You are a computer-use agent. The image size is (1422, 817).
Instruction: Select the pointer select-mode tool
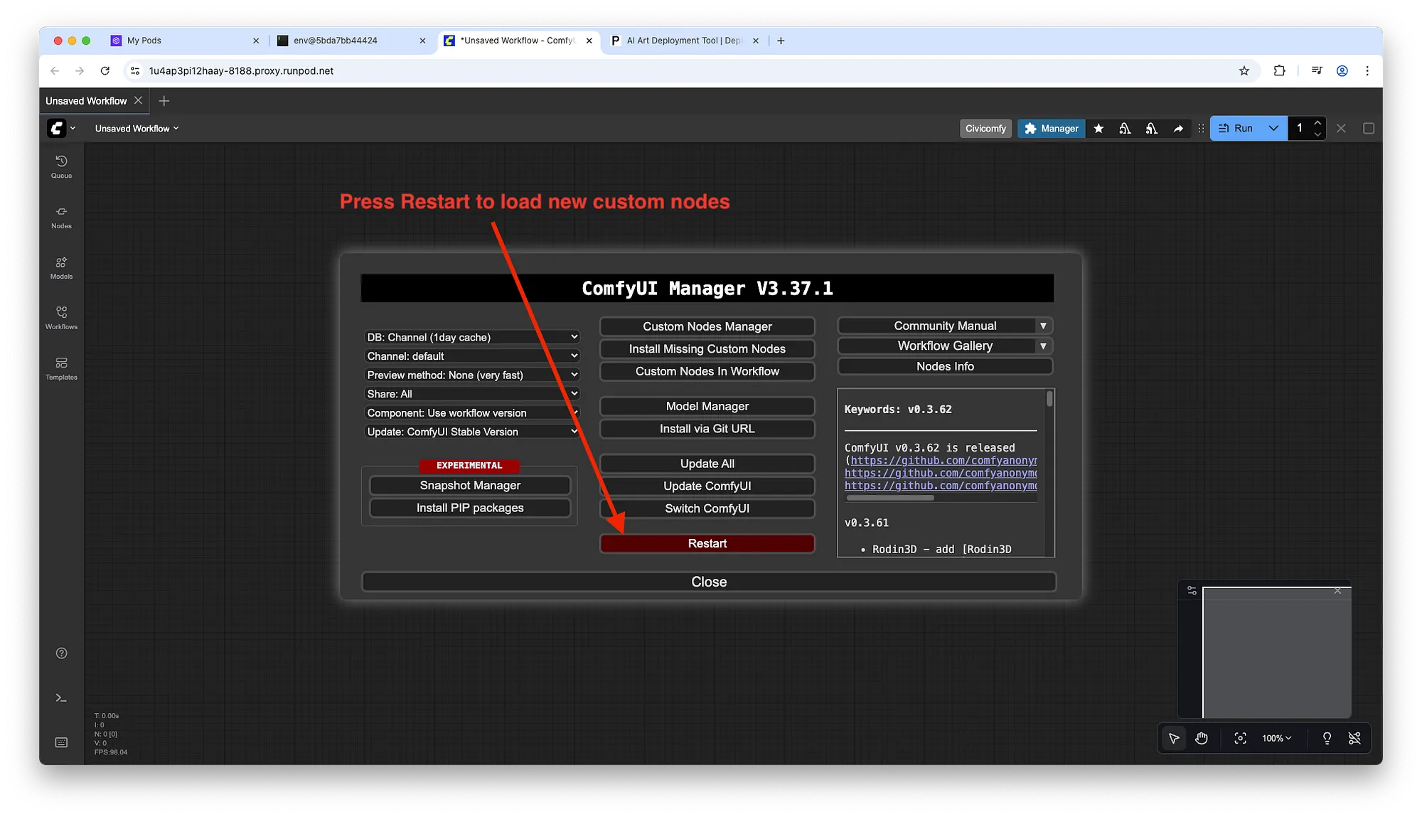pos(1174,738)
